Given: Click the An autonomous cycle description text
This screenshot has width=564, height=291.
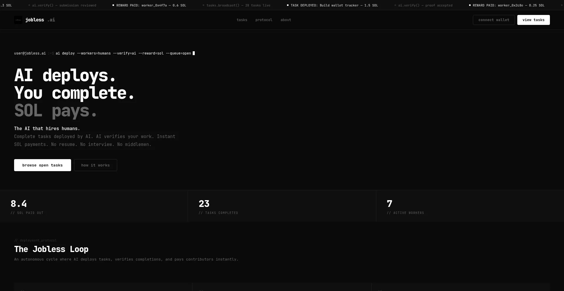Looking at the screenshot, I should [x=126, y=259].
